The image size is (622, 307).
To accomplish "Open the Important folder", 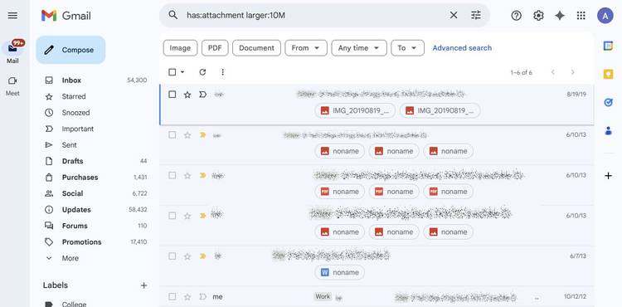I will click(95, 129).
